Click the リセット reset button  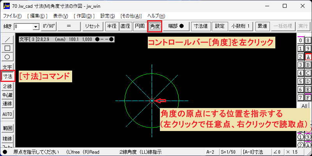[93, 26]
